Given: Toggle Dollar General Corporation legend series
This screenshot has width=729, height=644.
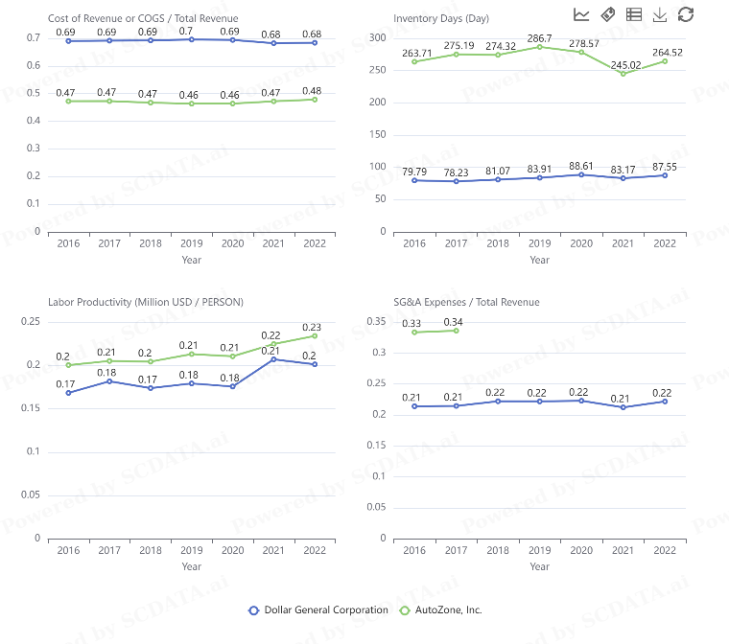Looking at the screenshot, I should click(318, 609).
